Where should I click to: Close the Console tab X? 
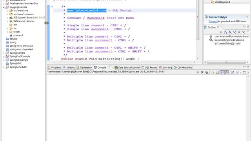tap(109, 67)
